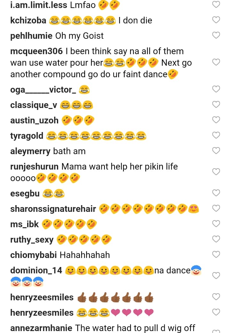Screen dimensions: 227x333
Task: Go to chiomybabi's profile
Action: click(34, 255)
